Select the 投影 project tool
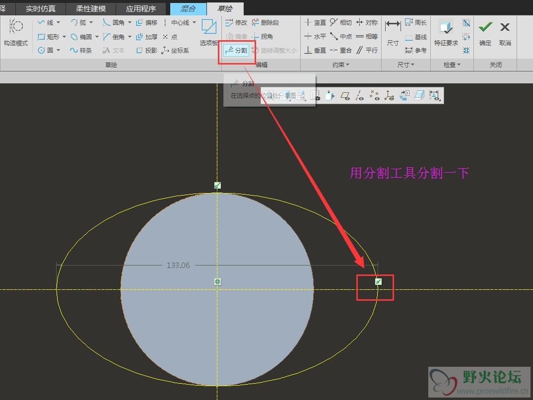The width and height of the screenshot is (533, 400). pyautogui.click(x=147, y=50)
